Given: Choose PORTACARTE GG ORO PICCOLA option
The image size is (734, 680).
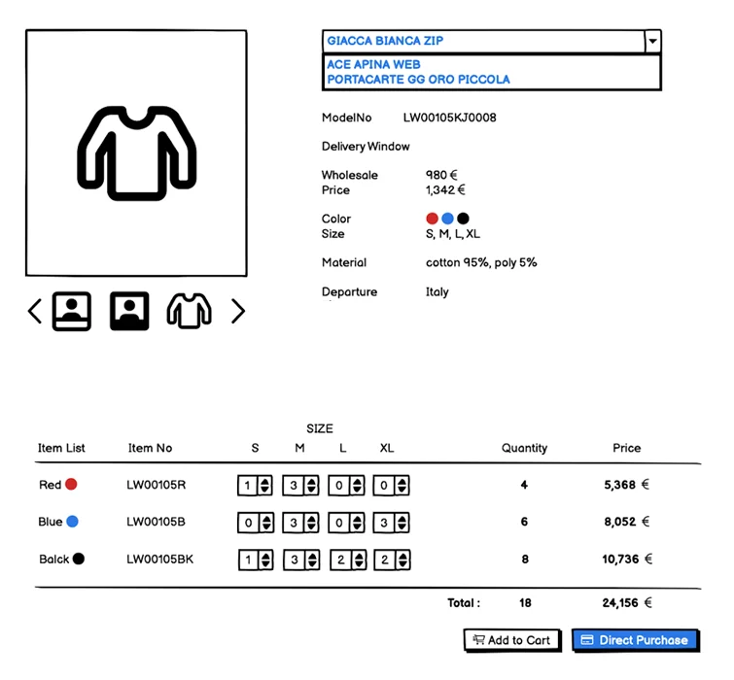Looking at the screenshot, I should pos(418,80).
